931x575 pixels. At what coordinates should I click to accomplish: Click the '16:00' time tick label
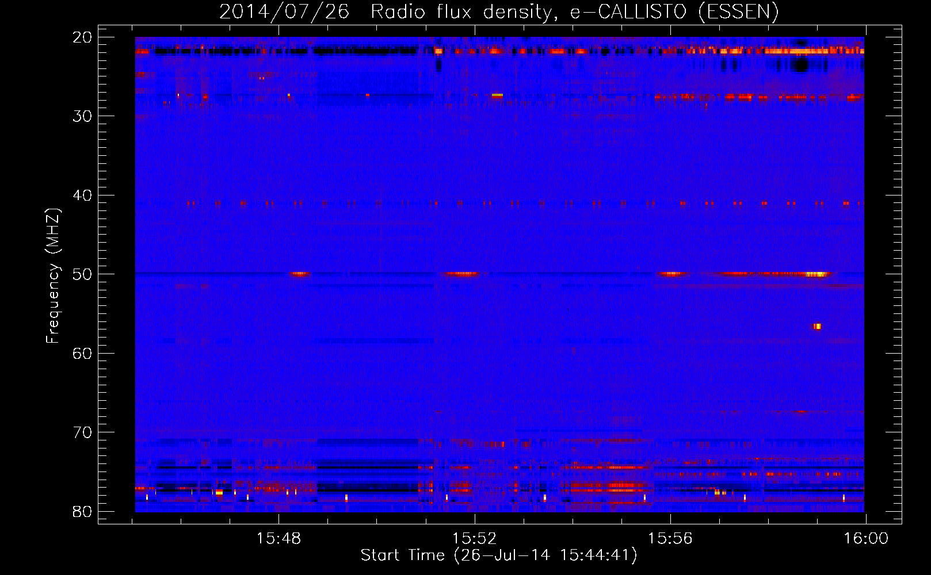pos(866,539)
